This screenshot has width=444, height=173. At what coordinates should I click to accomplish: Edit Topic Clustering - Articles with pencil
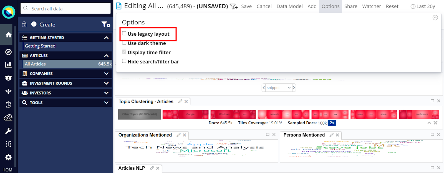click(x=180, y=101)
